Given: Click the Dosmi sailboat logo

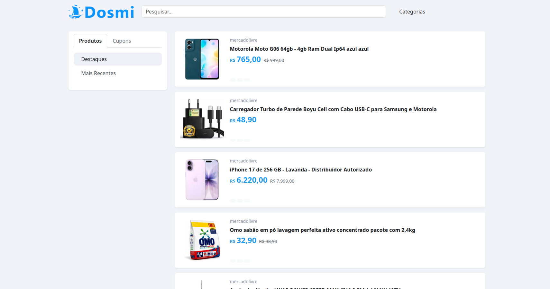Looking at the screenshot, I should (101, 12).
